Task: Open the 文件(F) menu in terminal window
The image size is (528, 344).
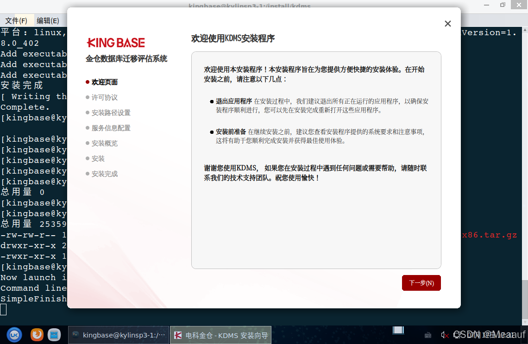Action: (x=16, y=20)
